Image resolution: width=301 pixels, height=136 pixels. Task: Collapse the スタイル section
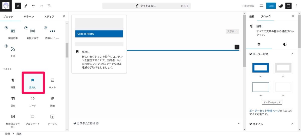[x=292, y=124]
